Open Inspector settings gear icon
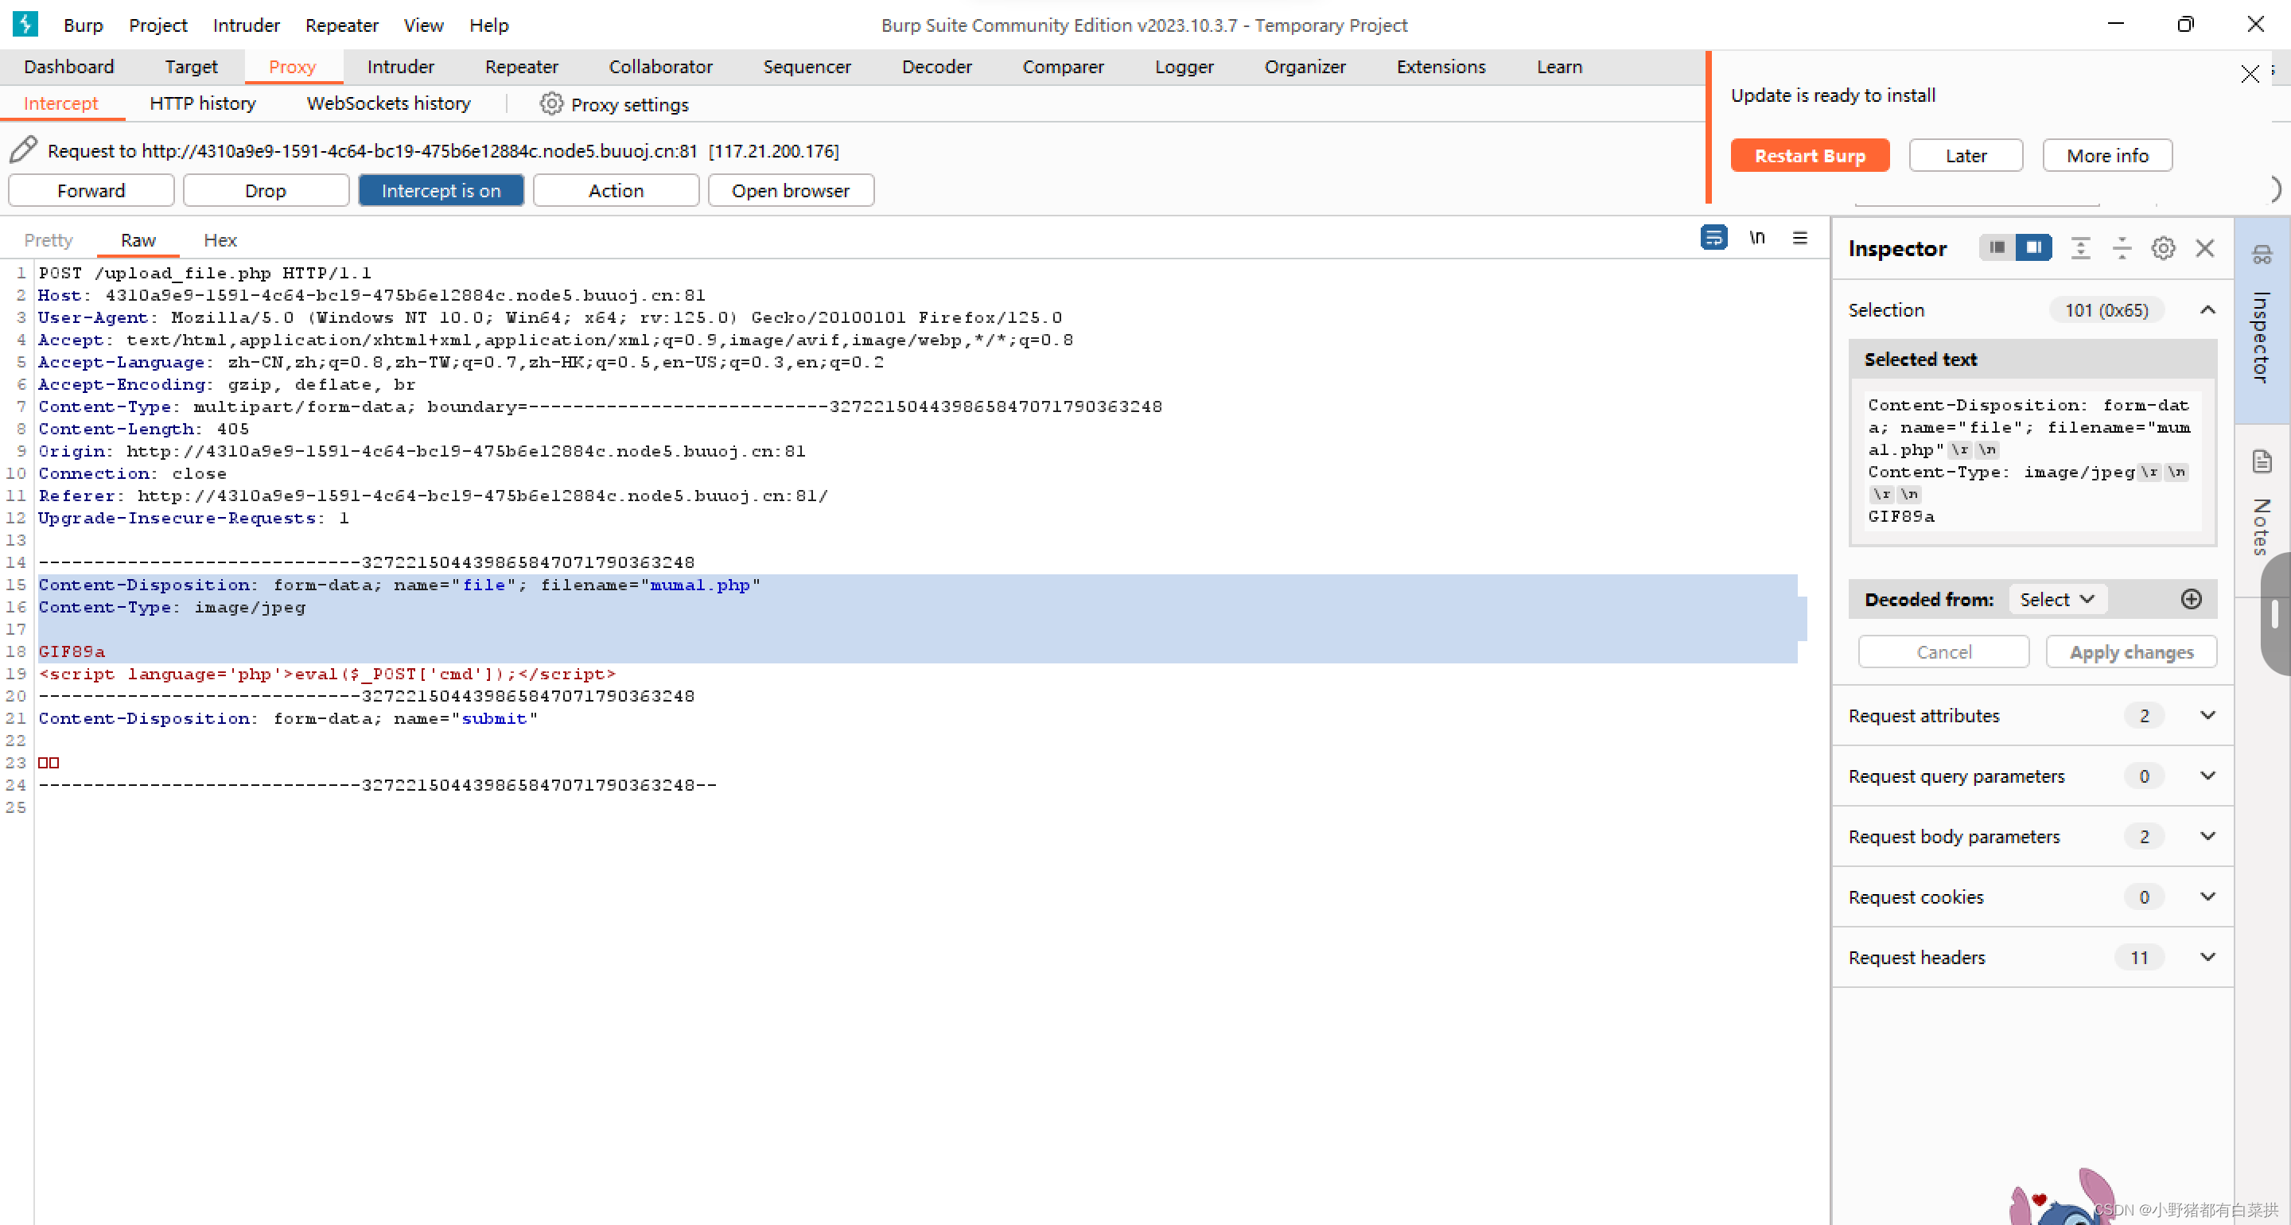The width and height of the screenshot is (2291, 1225). (x=2163, y=248)
